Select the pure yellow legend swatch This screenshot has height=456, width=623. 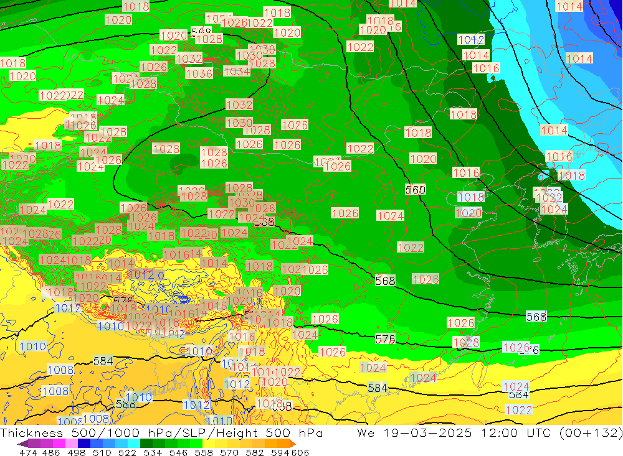[x=209, y=444]
